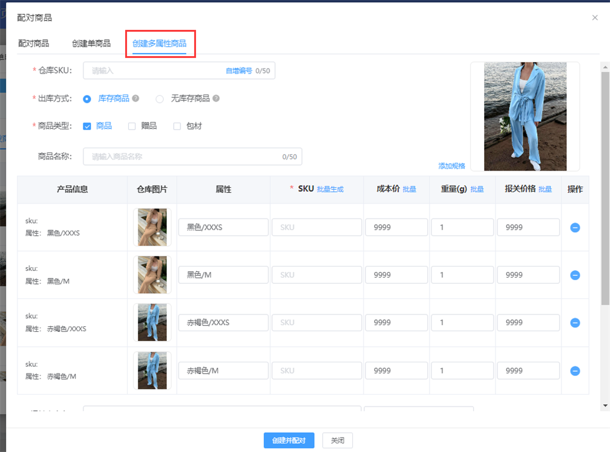Click help icon next to 无库存商品
The height and width of the screenshot is (452, 610).
pos(216,98)
